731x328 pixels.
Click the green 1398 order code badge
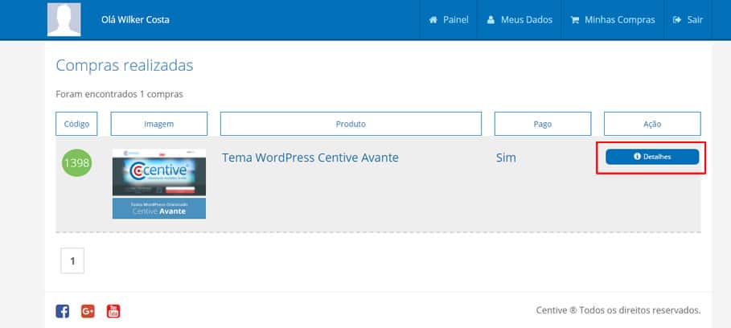(77, 163)
